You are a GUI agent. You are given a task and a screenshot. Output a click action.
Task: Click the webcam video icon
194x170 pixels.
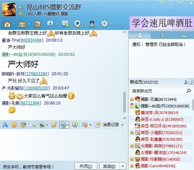(x=77, y=24)
